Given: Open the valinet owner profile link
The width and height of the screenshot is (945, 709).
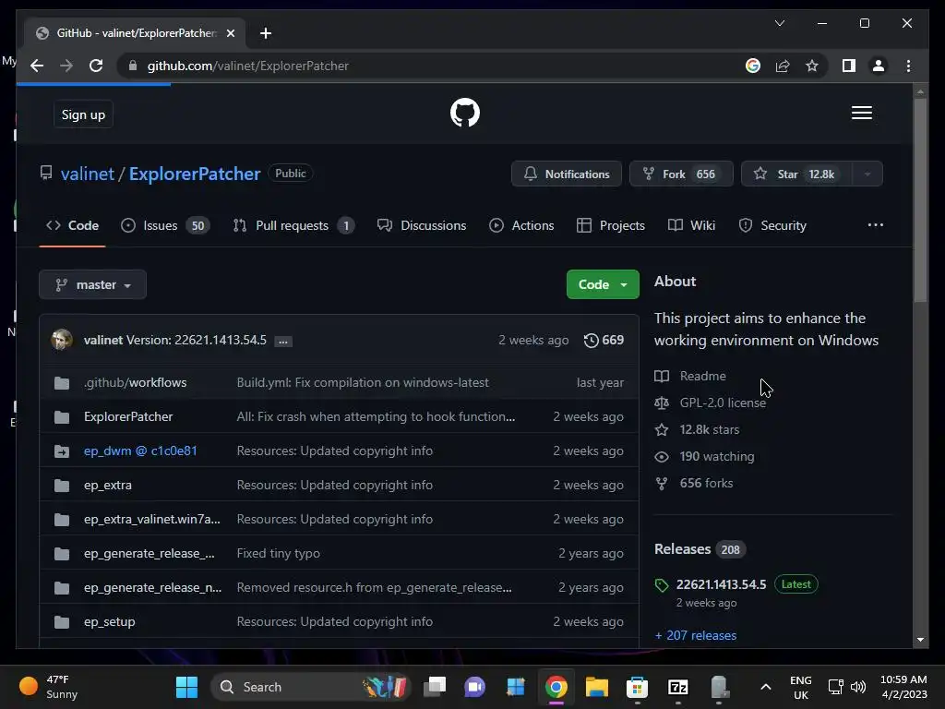Looking at the screenshot, I should (88, 174).
